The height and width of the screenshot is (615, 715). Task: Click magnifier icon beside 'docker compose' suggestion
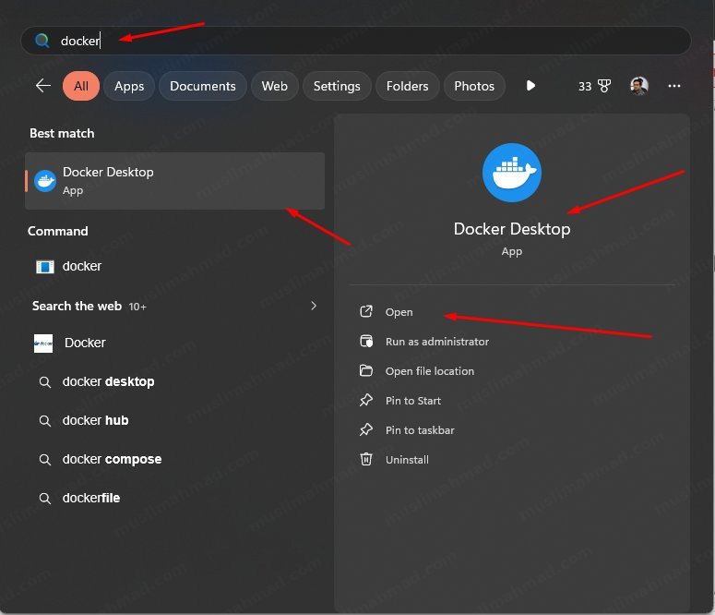point(44,460)
